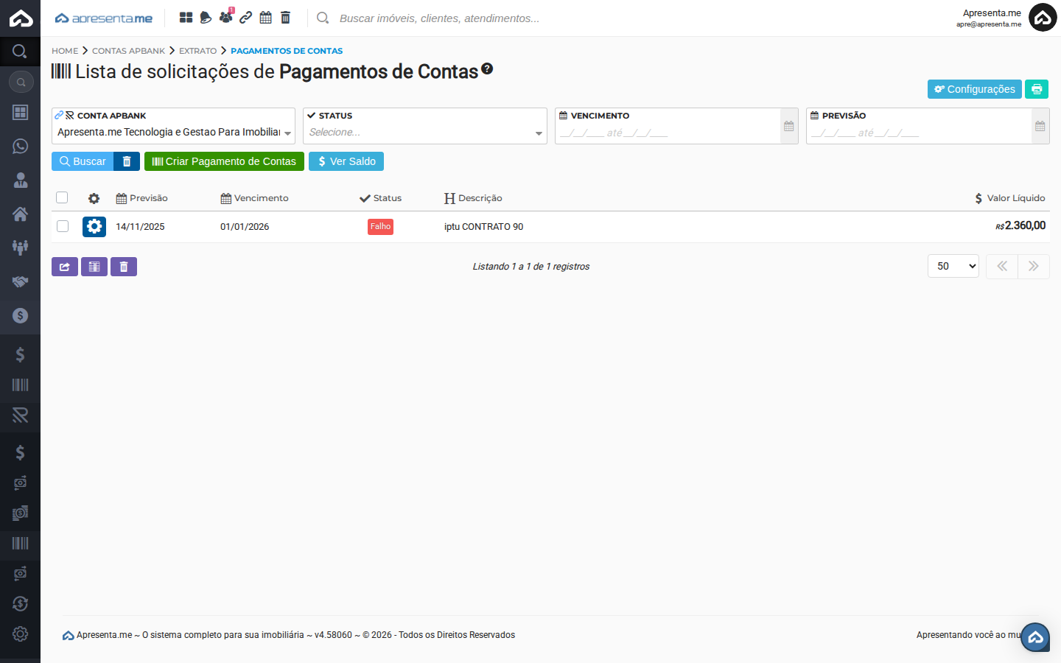This screenshot has height=663, width=1061.
Task: Click the green print icon near Configurações
Action: click(x=1036, y=88)
